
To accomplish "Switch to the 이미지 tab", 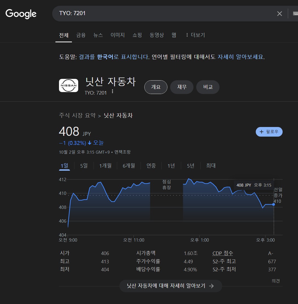I will coord(118,35).
